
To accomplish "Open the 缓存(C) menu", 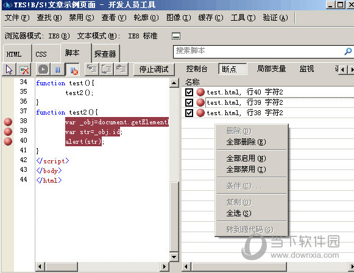I will tap(211, 18).
